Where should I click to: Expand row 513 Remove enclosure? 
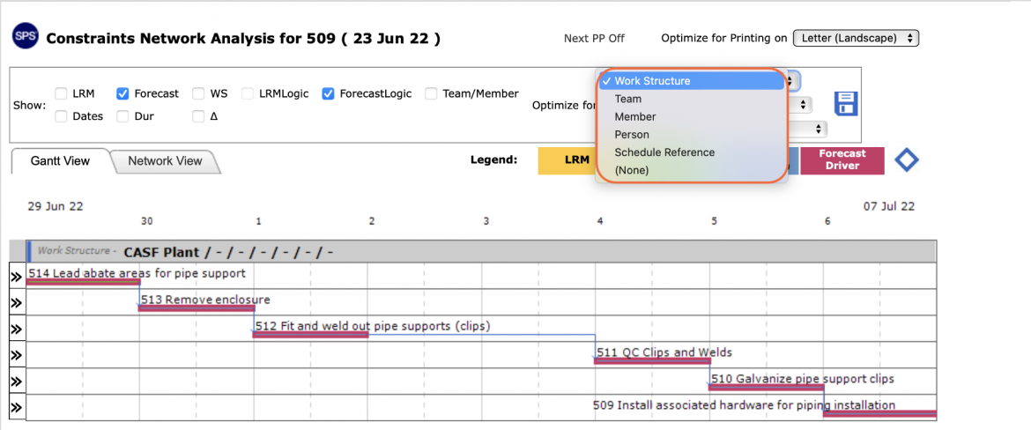[17, 303]
